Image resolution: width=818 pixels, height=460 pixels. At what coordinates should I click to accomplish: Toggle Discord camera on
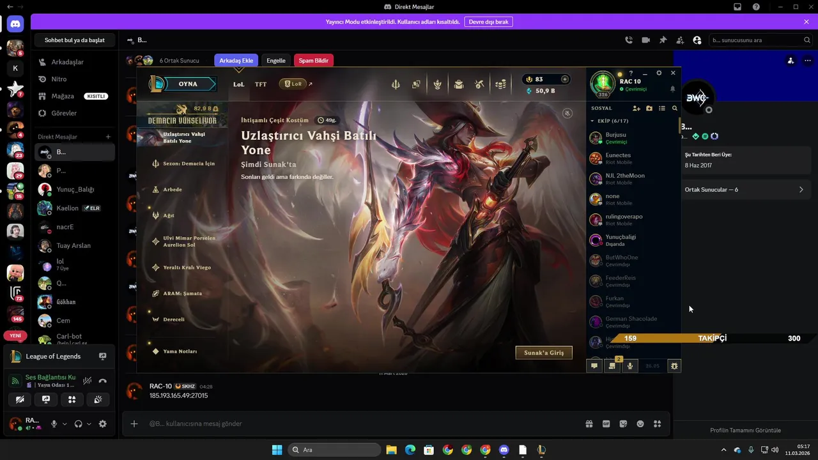click(20, 399)
